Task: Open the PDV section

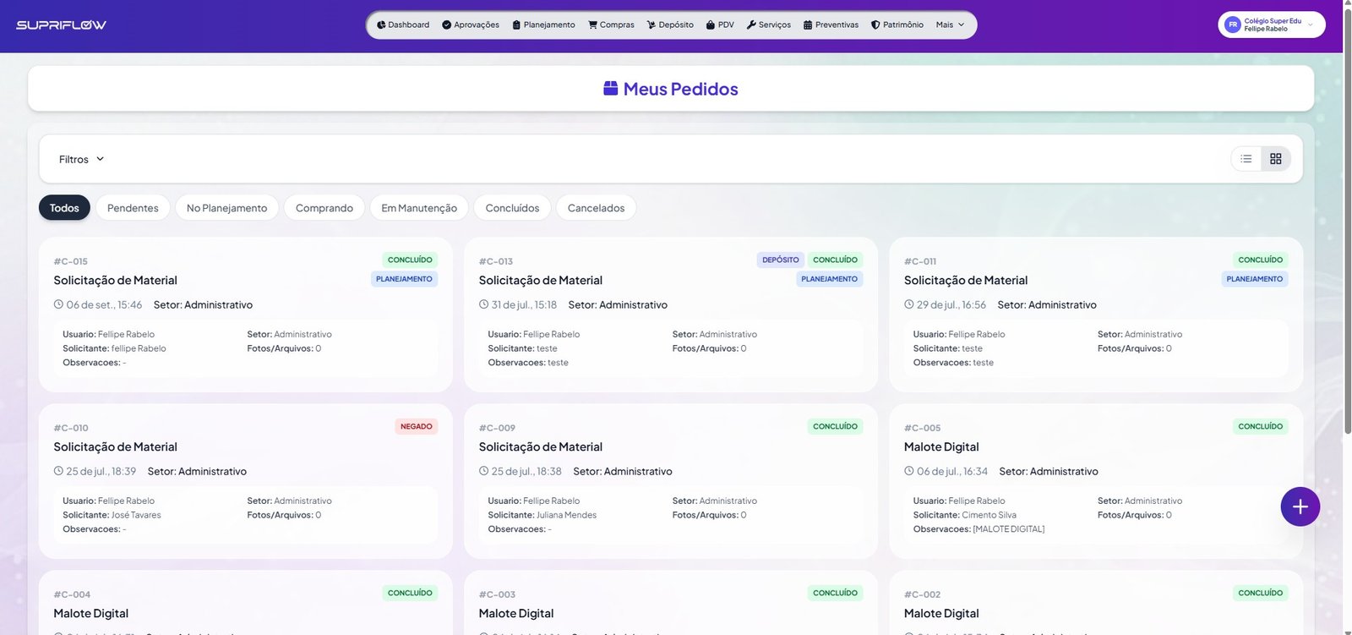Action: [x=721, y=25]
